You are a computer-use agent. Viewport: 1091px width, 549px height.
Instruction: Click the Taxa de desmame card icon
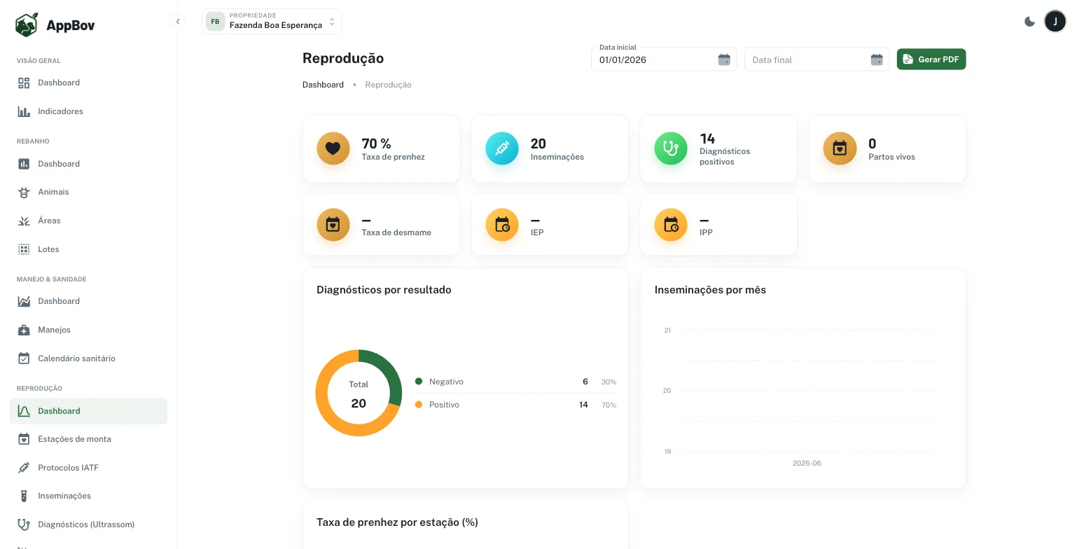click(333, 225)
